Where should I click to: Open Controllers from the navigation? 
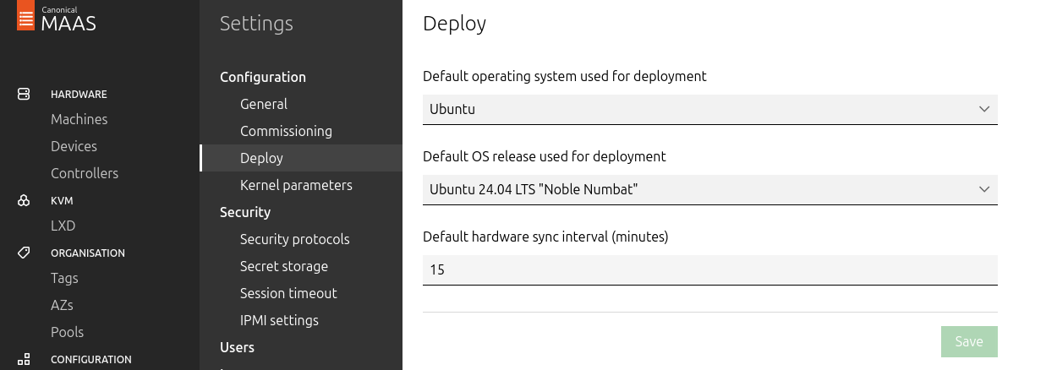point(85,173)
